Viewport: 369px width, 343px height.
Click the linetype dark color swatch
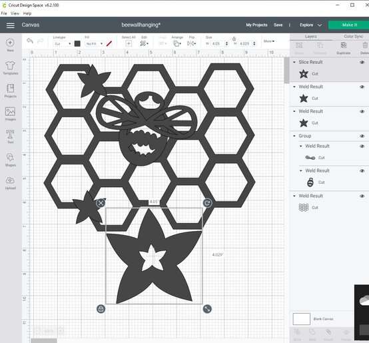[x=77, y=43]
